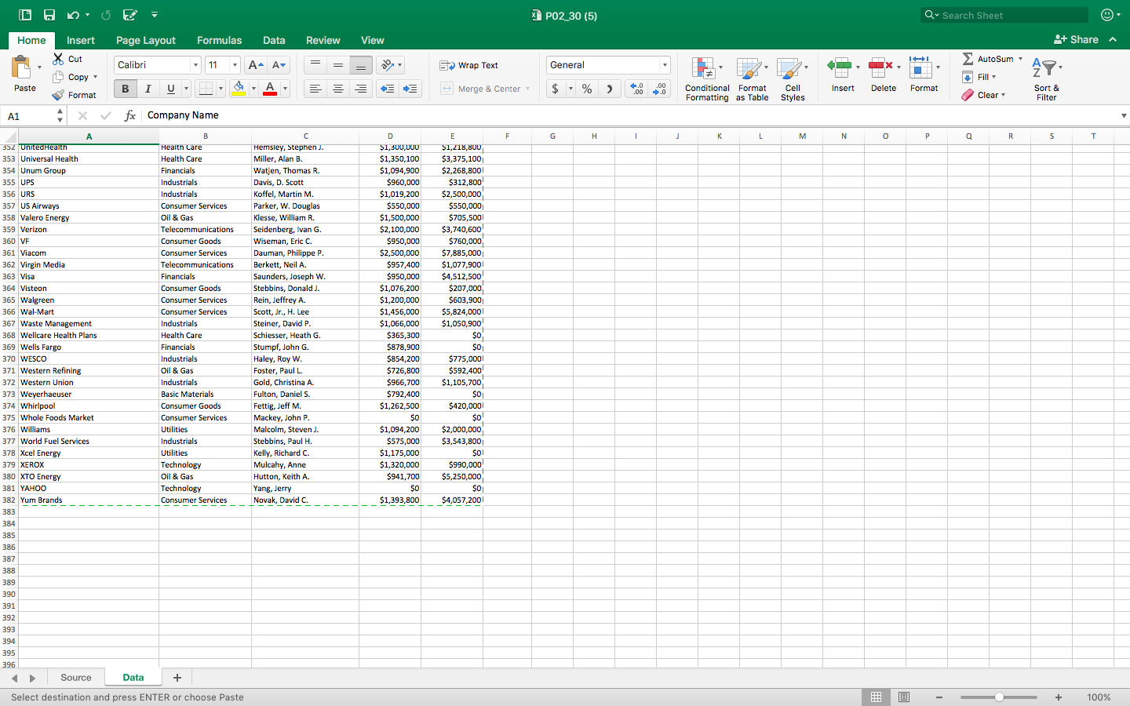1130x706 pixels.
Task: Switch to the Source sheet tab
Action: (x=76, y=678)
